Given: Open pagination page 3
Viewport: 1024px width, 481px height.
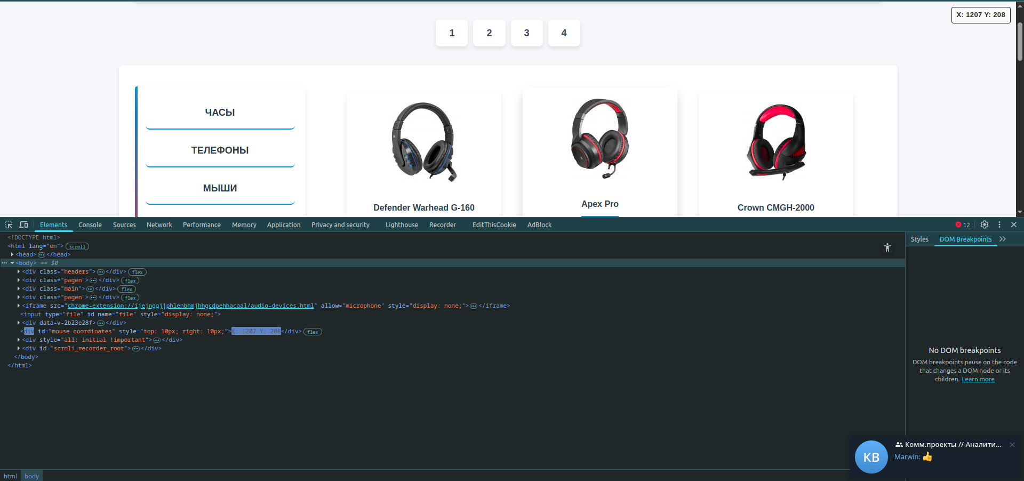Looking at the screenshot, I should [526, 33].
